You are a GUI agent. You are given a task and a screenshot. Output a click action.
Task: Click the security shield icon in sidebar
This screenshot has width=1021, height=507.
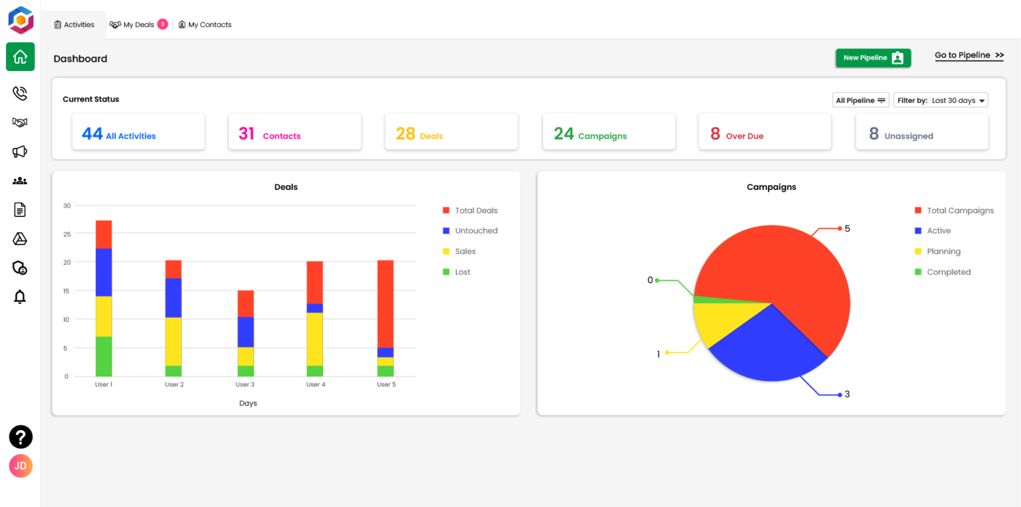click(20, 267)
